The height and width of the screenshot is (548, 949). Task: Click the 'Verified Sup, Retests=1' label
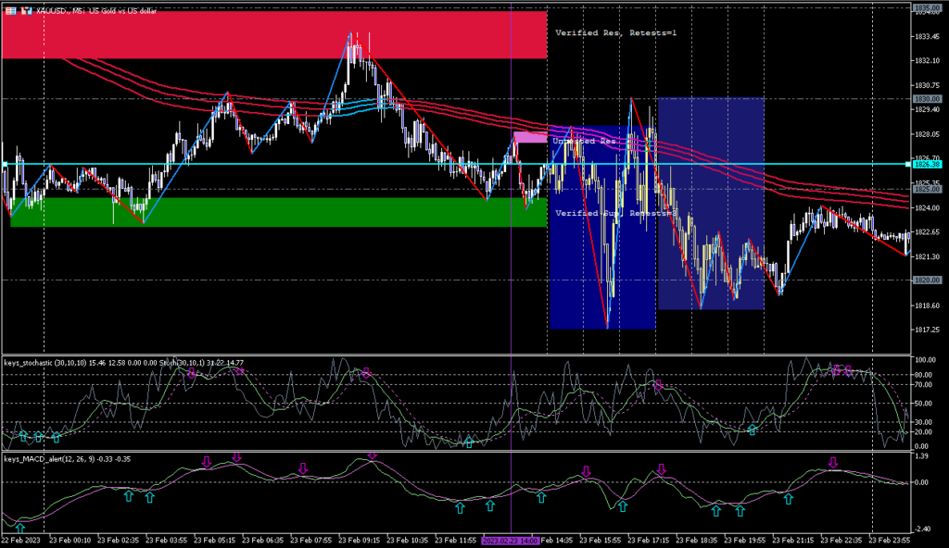(x=615, y=213)
